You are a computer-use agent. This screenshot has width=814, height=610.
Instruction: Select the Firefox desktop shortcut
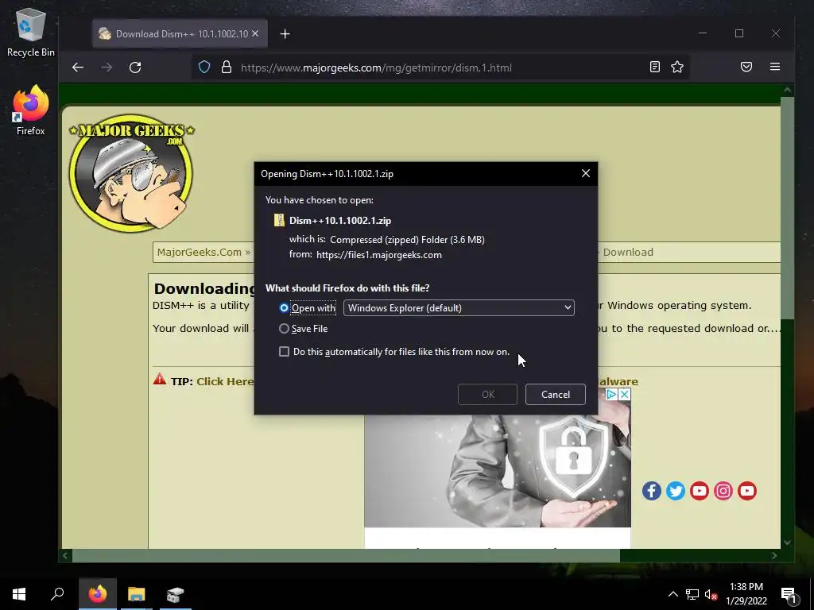tap(31, 111)
